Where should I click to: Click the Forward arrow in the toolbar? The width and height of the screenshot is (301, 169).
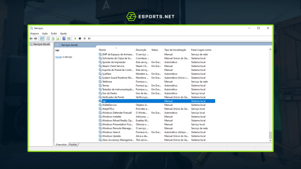tap(36, 39)
